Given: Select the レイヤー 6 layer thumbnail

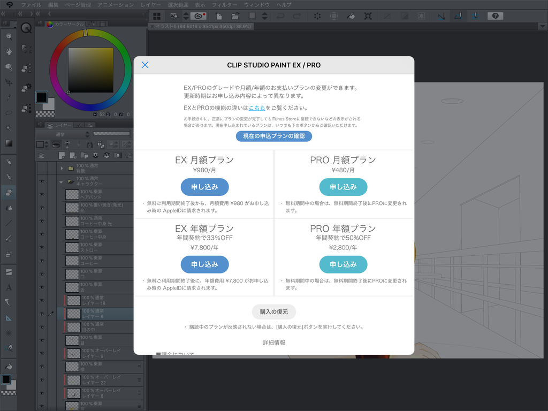Looking at the screenshot, I should 73,314.
